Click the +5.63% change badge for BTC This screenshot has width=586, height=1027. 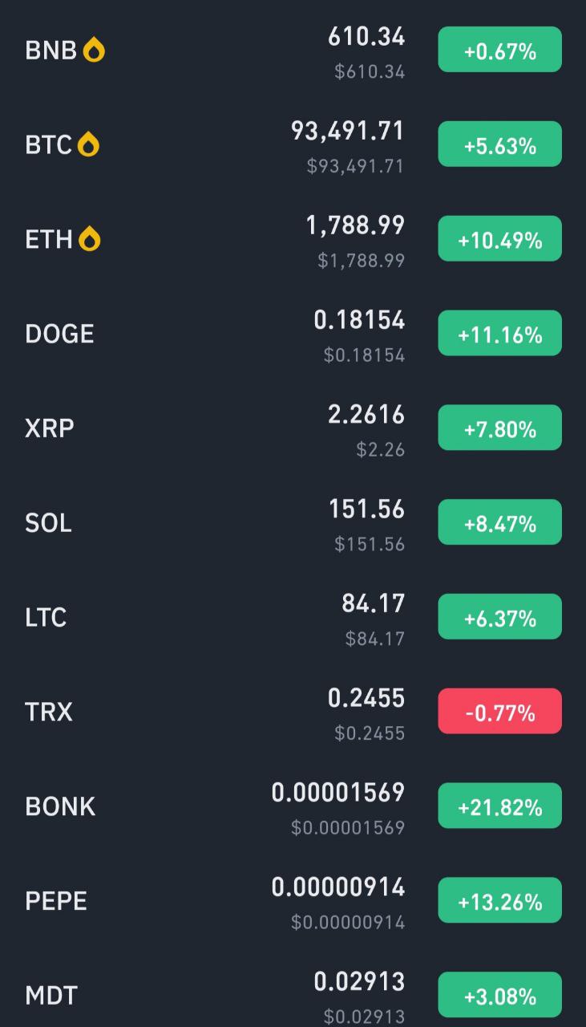click(x=499, y=144)
